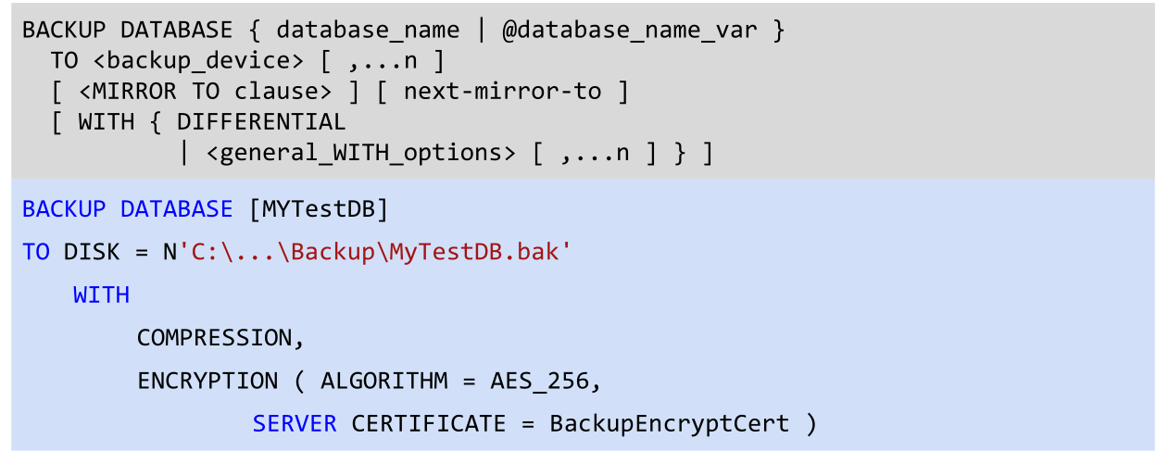This screenshot has height=451, width=1156.
Task: Click the ENCRYPTION keyword
Action: 207,381
